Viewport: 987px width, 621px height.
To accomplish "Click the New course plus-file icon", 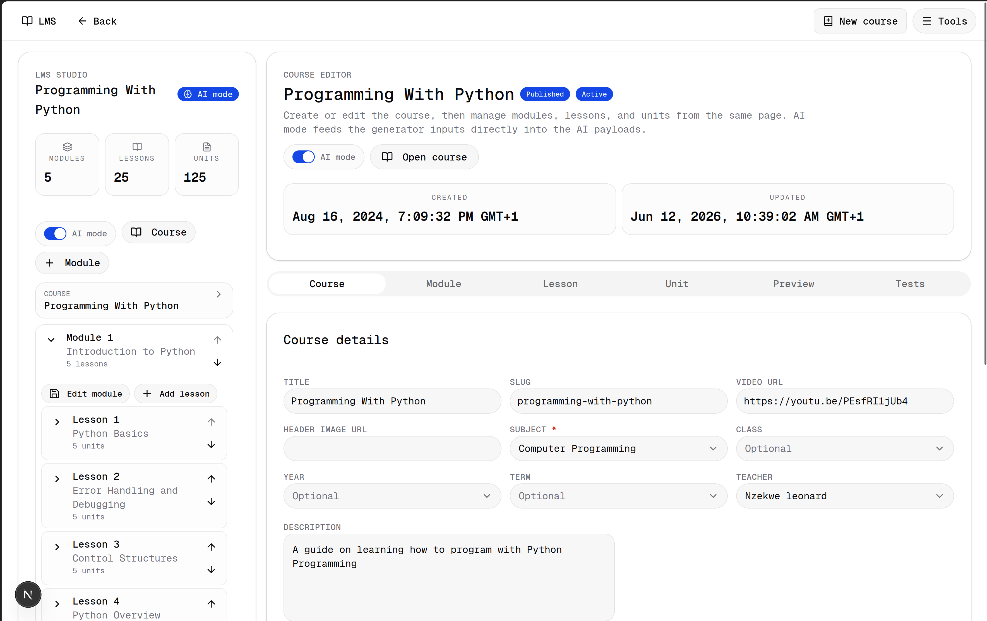I will pyautogui.click(x=828, y=21).
